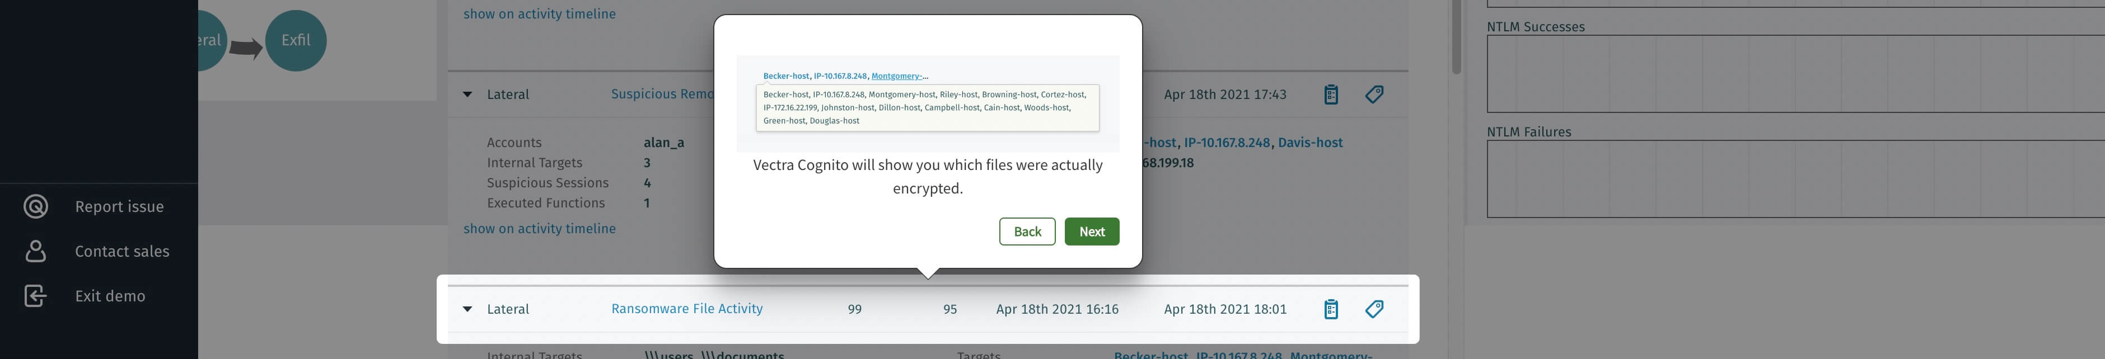Open notes icon for Ransomware File Activity row
The width and height of the screenshot is (2105, 359).
point(1331,309)
